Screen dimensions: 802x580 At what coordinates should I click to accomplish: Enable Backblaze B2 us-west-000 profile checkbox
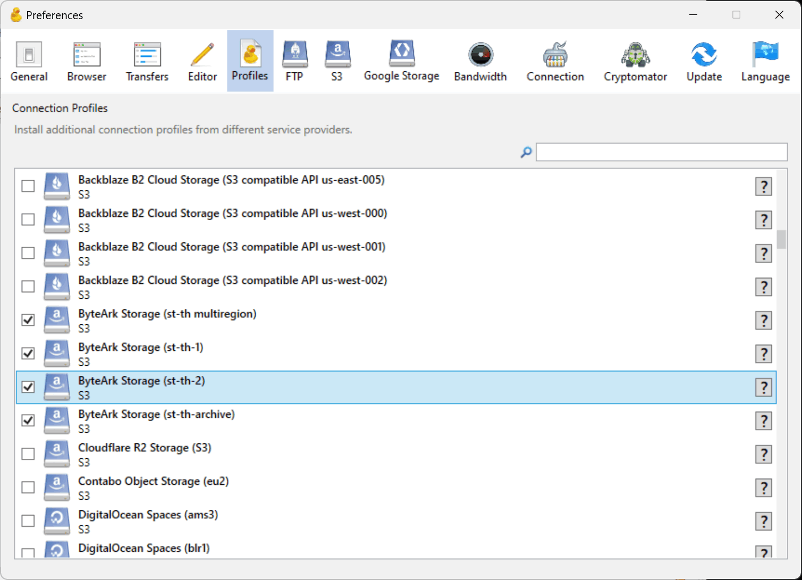[28, 220]
